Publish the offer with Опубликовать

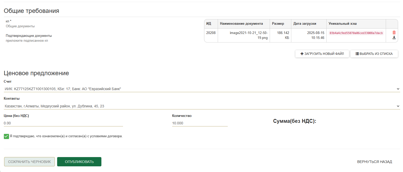coord(79,162)
